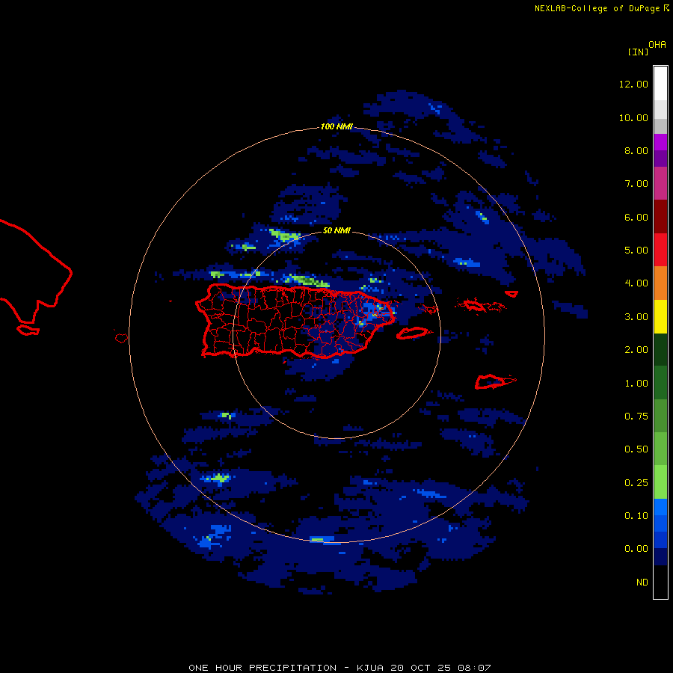Click the white swatch at top of color scale
Screen dimensions: 673x673
(660, 83)
